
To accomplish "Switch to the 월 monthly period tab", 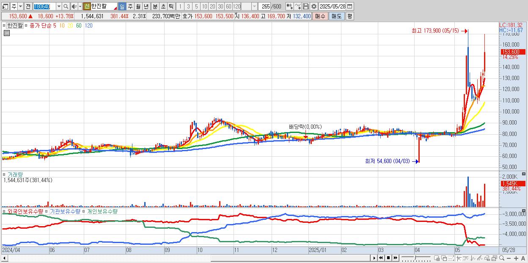I will pos(138,6).
